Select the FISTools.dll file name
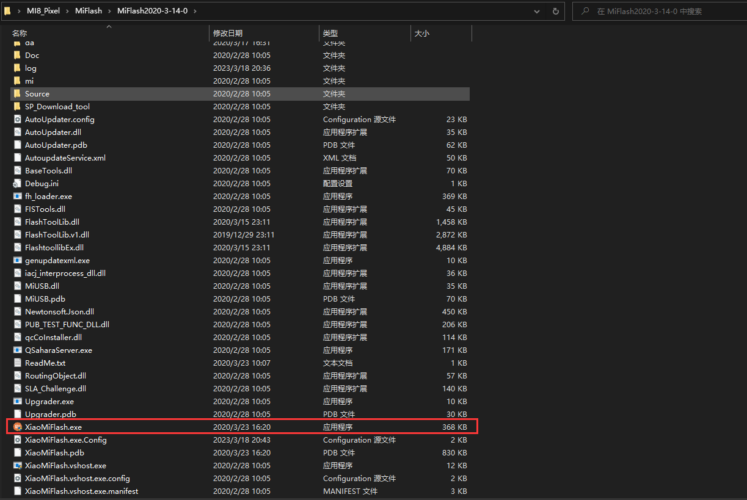Viewport: 747px width, 500px height. pyautogui.click(x=45, y=209)
